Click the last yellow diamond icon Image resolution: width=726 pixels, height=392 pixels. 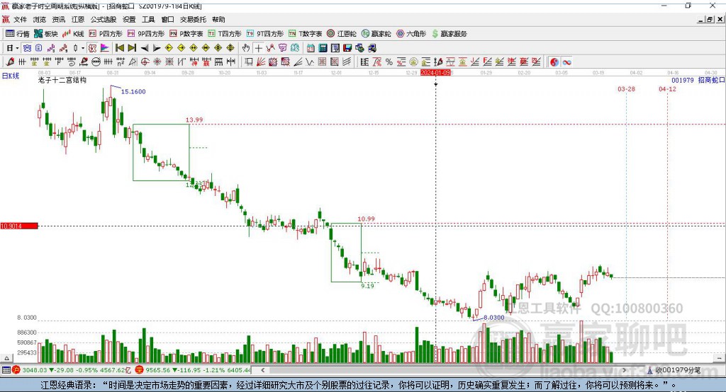point(230,48)
